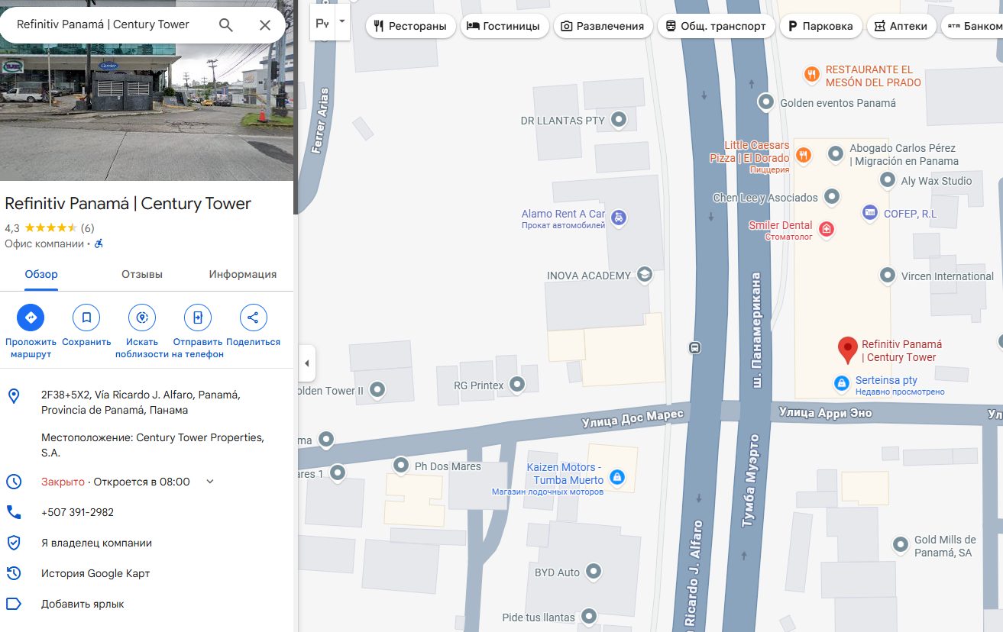The height and width of the screenshot is (632, 1003).
Task: Click the COFEP, R.L bank marker
Action: pyautogui.click(x=869, y=213)
